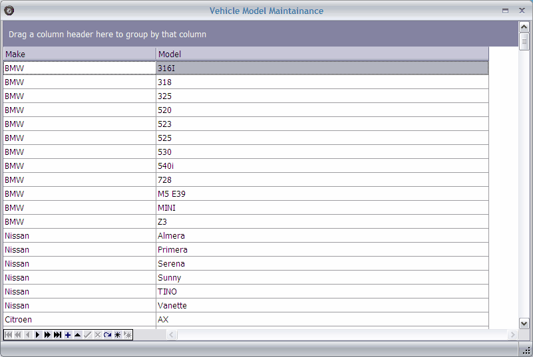
Task: Jump back one page of records
Action: [x=18, y=335]
